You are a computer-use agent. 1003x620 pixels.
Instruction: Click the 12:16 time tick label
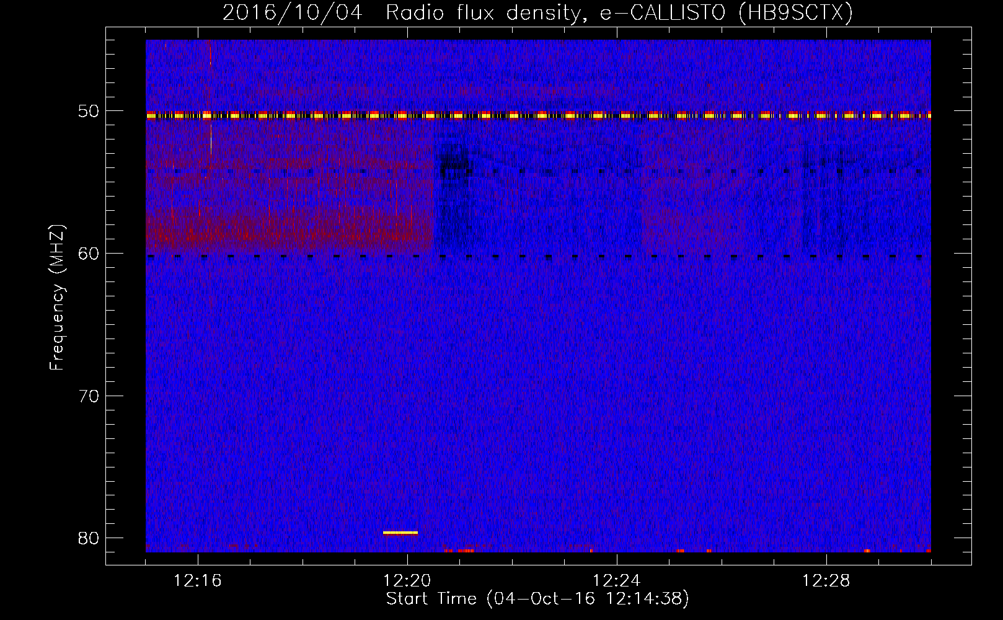(x=198, y=580)
